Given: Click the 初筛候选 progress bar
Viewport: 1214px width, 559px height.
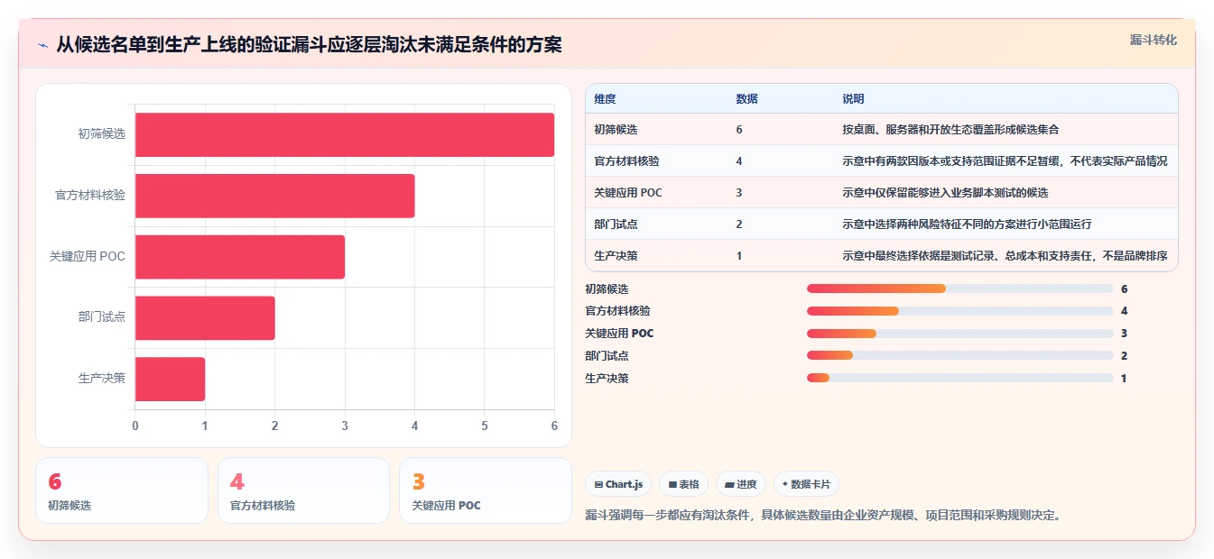Looking at the screenshot, I should [x=960, y=289].
